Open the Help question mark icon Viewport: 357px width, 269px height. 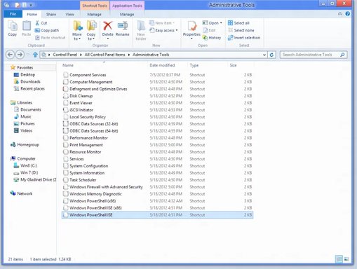click(348, 14)
